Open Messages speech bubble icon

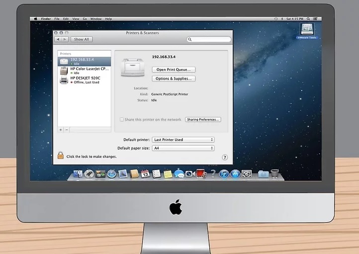(x=179, y=174)
